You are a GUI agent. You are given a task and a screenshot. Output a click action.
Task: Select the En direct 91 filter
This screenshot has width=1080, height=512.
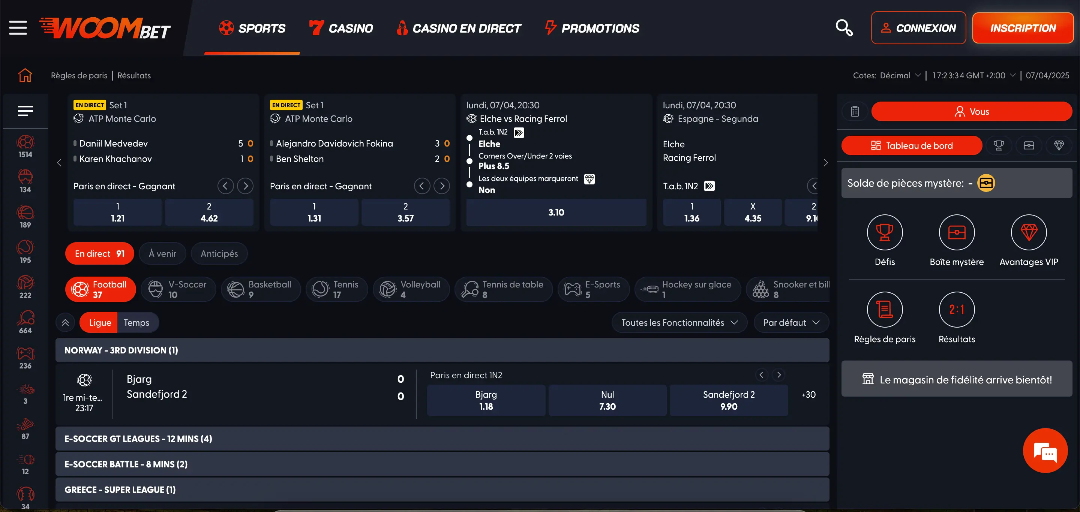pos(99,253)
